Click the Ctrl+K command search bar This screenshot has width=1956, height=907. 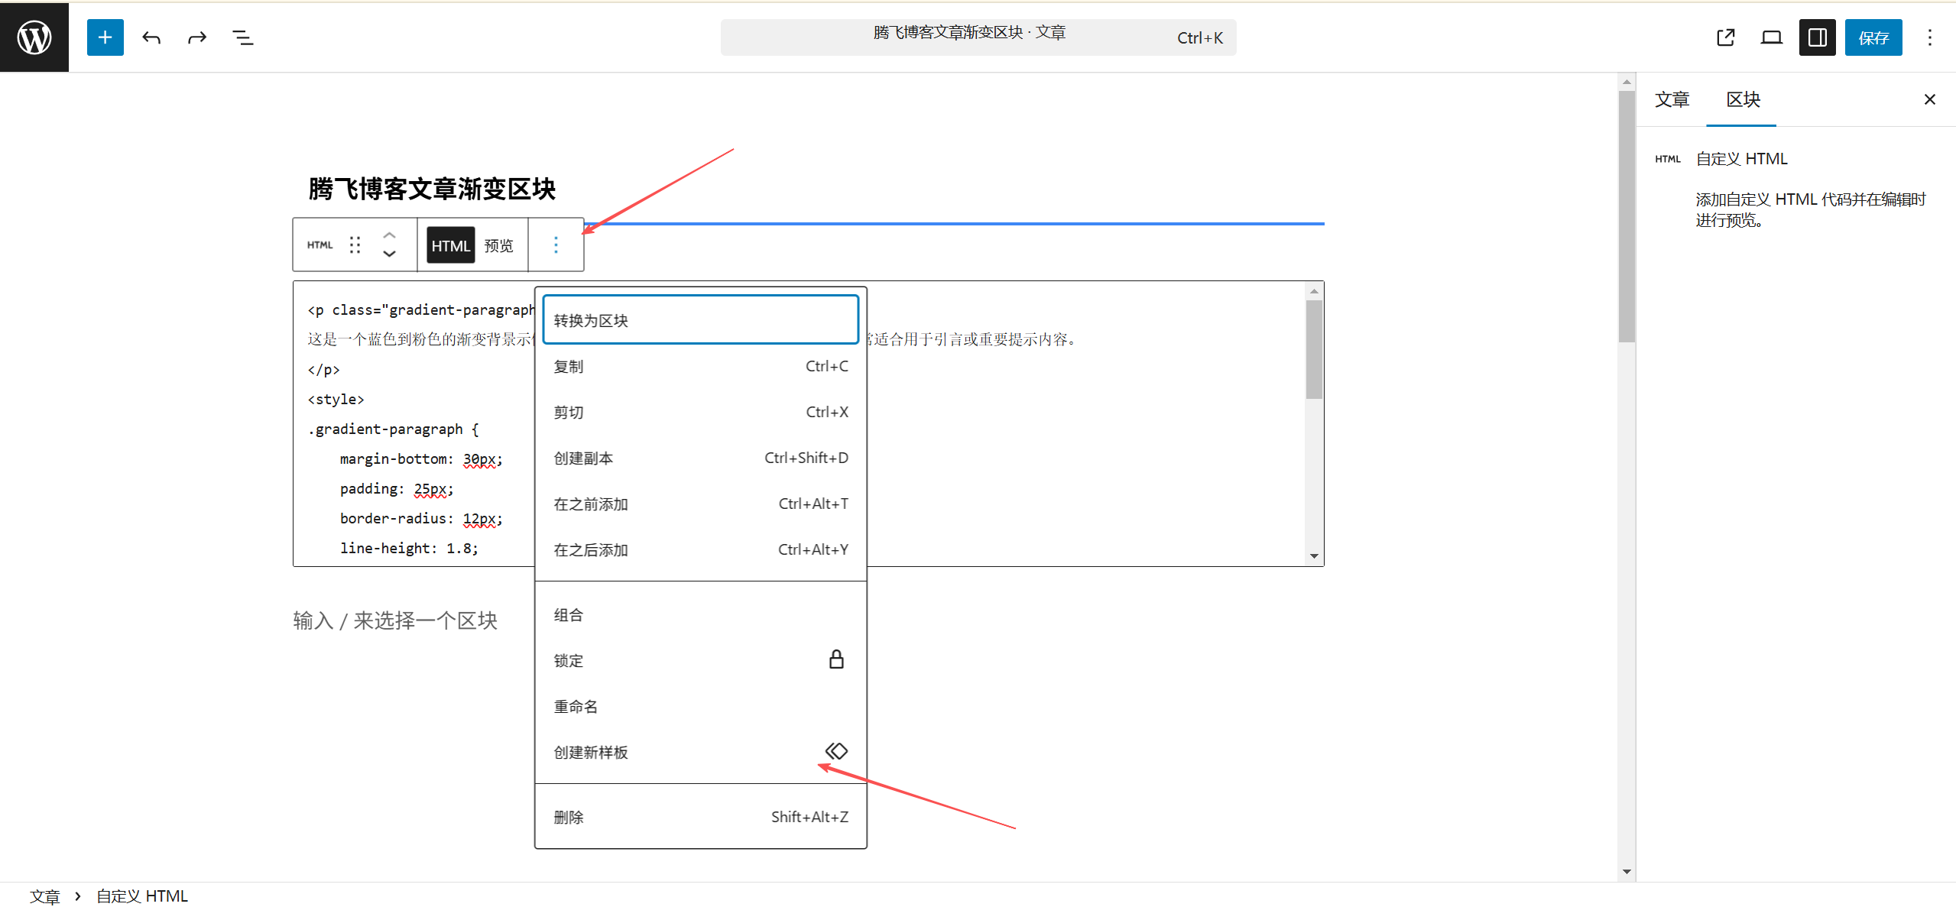pos(977,37)
